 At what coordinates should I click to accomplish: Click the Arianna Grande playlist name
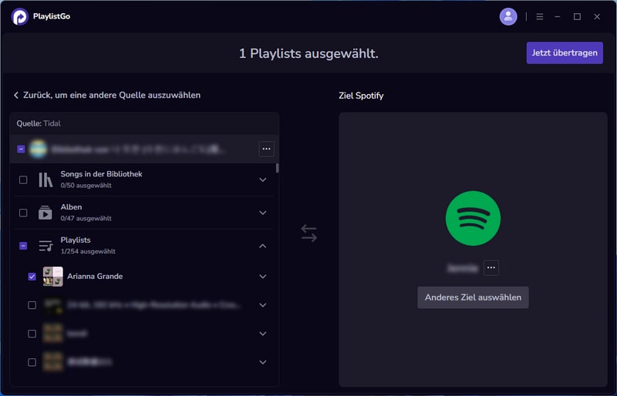point(95,277)
